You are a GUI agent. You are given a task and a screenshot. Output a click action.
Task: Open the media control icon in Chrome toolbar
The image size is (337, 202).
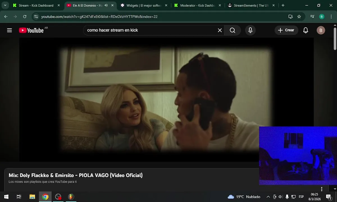pos(312,17)
